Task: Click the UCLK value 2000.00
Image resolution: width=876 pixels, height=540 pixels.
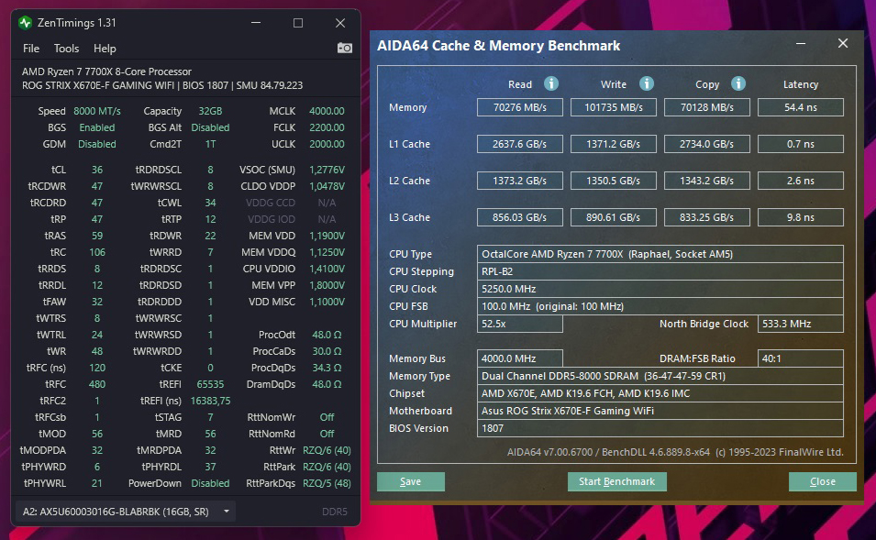Action: (327, 144)
